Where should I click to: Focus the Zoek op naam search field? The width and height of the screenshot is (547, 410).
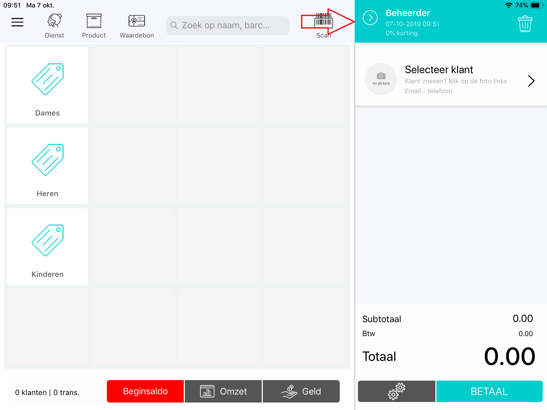point(228,25)
